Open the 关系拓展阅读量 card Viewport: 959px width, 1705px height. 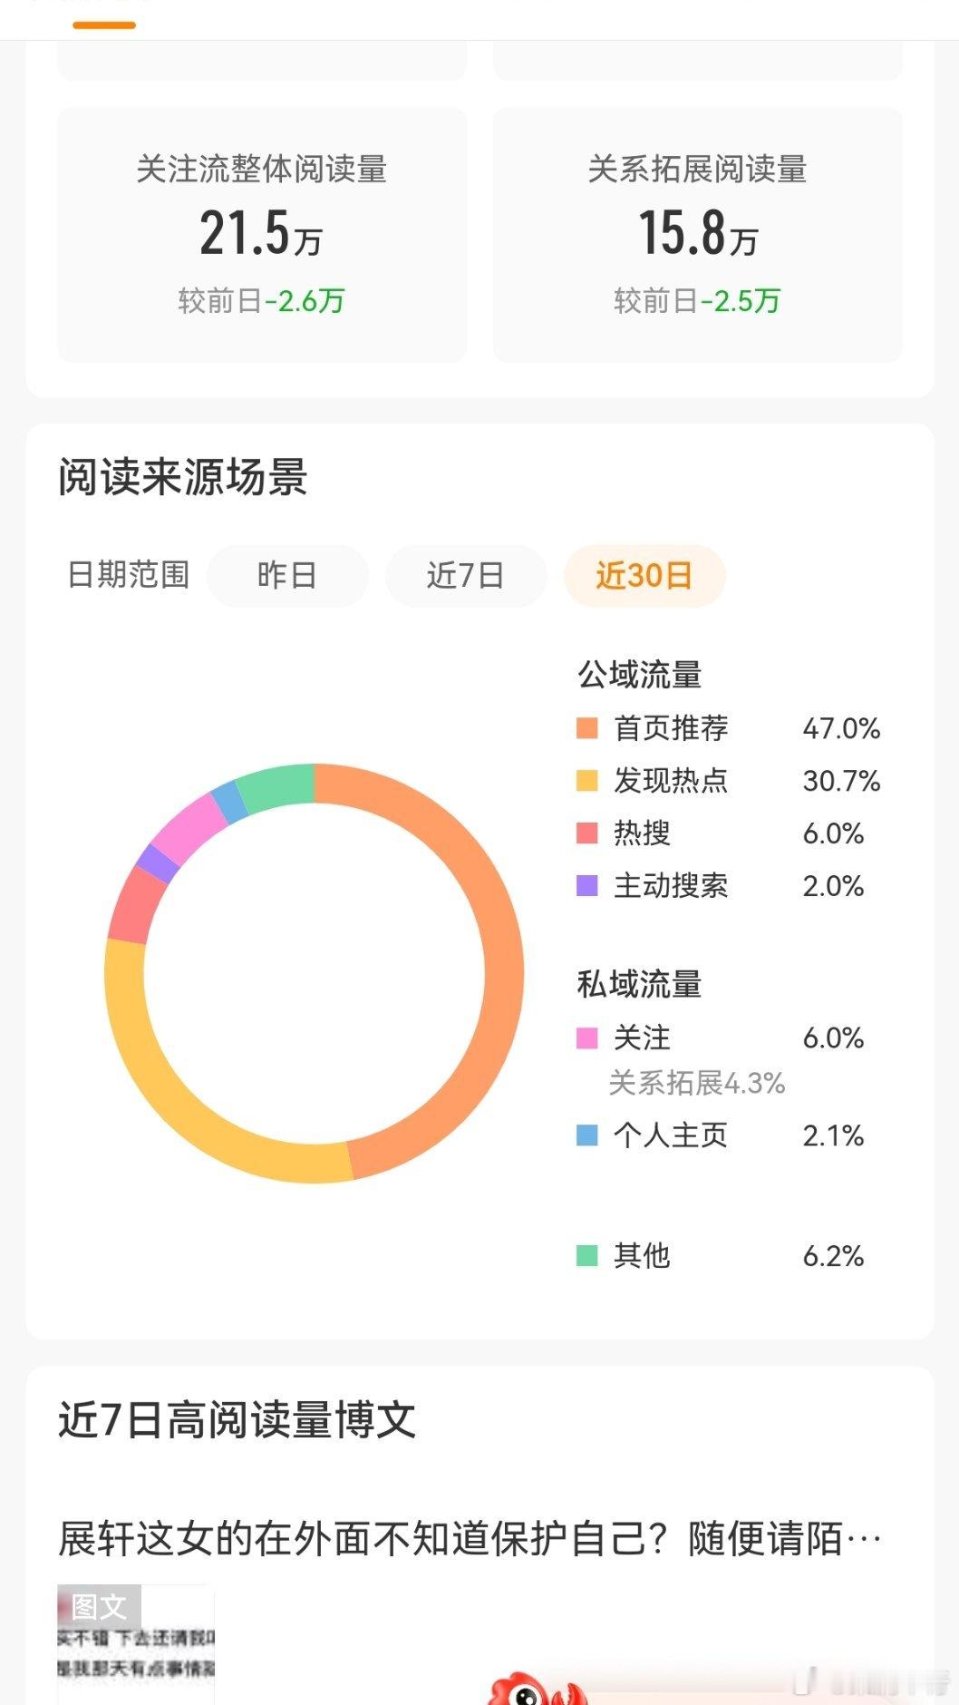tap(697, 235)
